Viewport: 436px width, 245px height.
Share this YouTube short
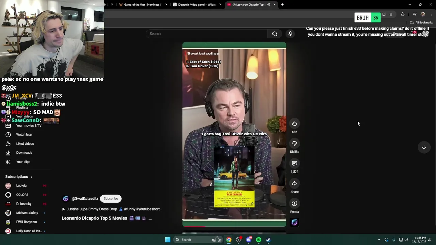294,183
